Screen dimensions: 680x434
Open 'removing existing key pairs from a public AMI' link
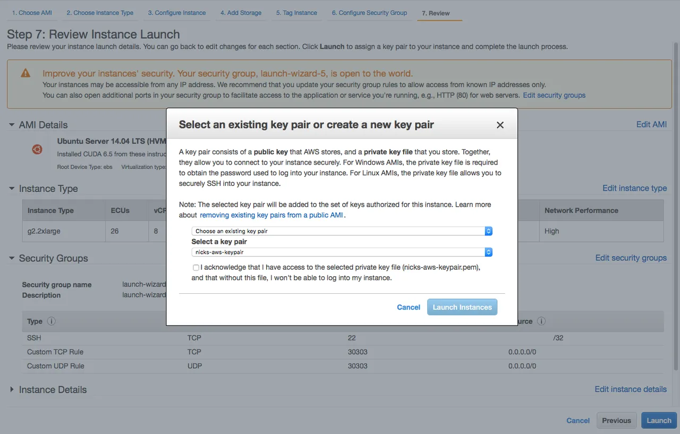[x=271, y=215]
